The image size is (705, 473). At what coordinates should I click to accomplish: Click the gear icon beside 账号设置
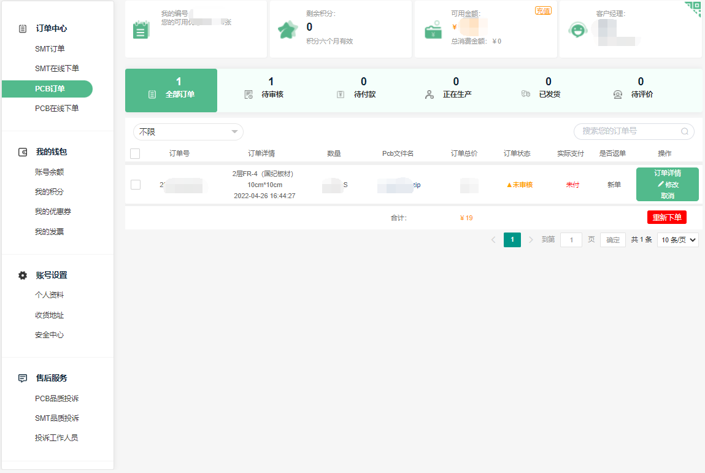[23, 275]
